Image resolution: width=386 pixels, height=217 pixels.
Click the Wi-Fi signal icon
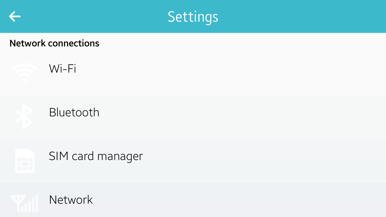(x=24, y=72)
